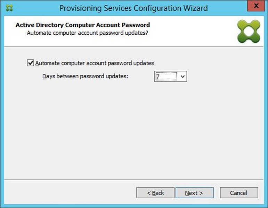This screenshot has width=268, height=208.
Task: Select the combo box showing value 7
Action: (170, 76)
